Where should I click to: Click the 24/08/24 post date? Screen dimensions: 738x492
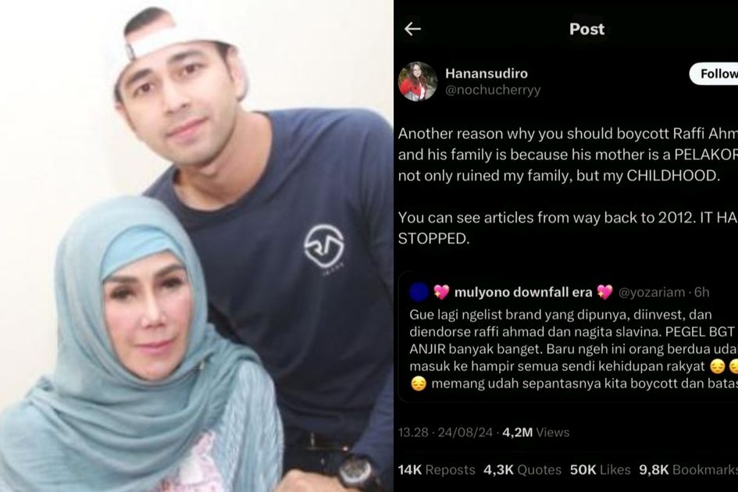click(x=465, y=432)
